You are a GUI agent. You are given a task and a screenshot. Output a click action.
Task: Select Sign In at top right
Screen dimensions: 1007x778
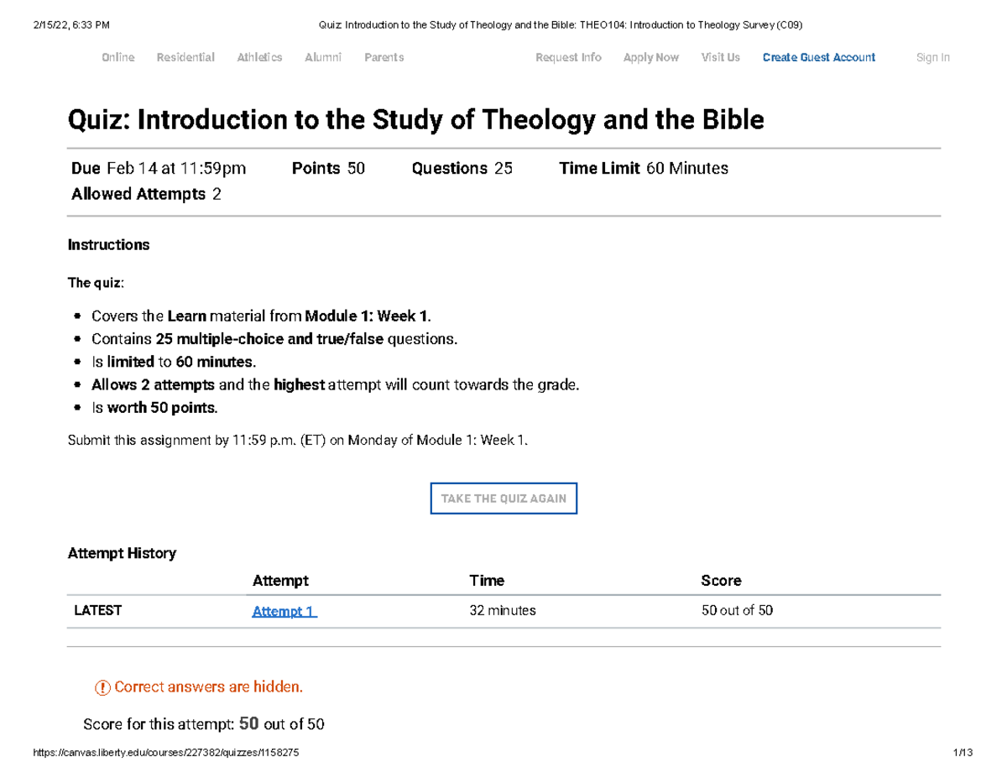[x=932, y=57]
